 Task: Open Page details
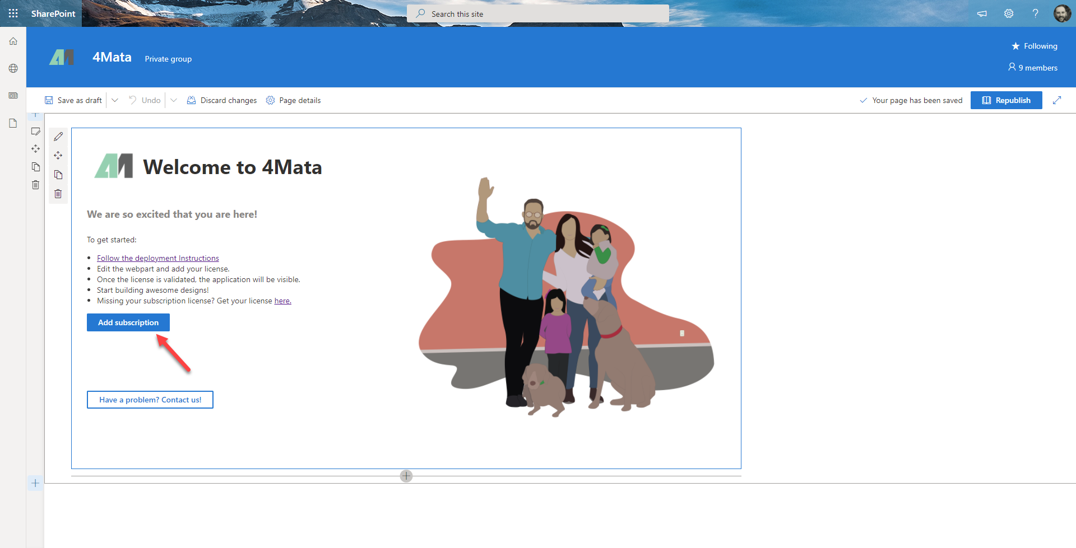click(293, 100)
